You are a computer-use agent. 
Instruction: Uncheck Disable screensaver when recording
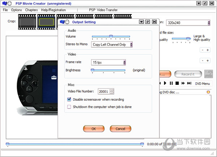(x=69, y=99)
